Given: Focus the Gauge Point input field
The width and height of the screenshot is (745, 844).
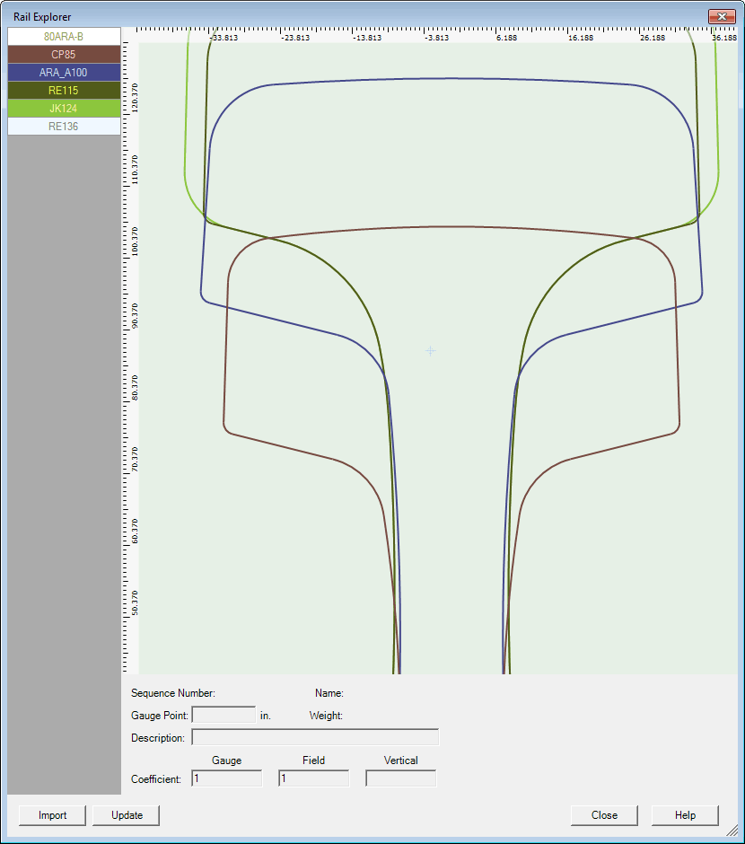Looking at the screenshot, I should (x=223, y=716).
